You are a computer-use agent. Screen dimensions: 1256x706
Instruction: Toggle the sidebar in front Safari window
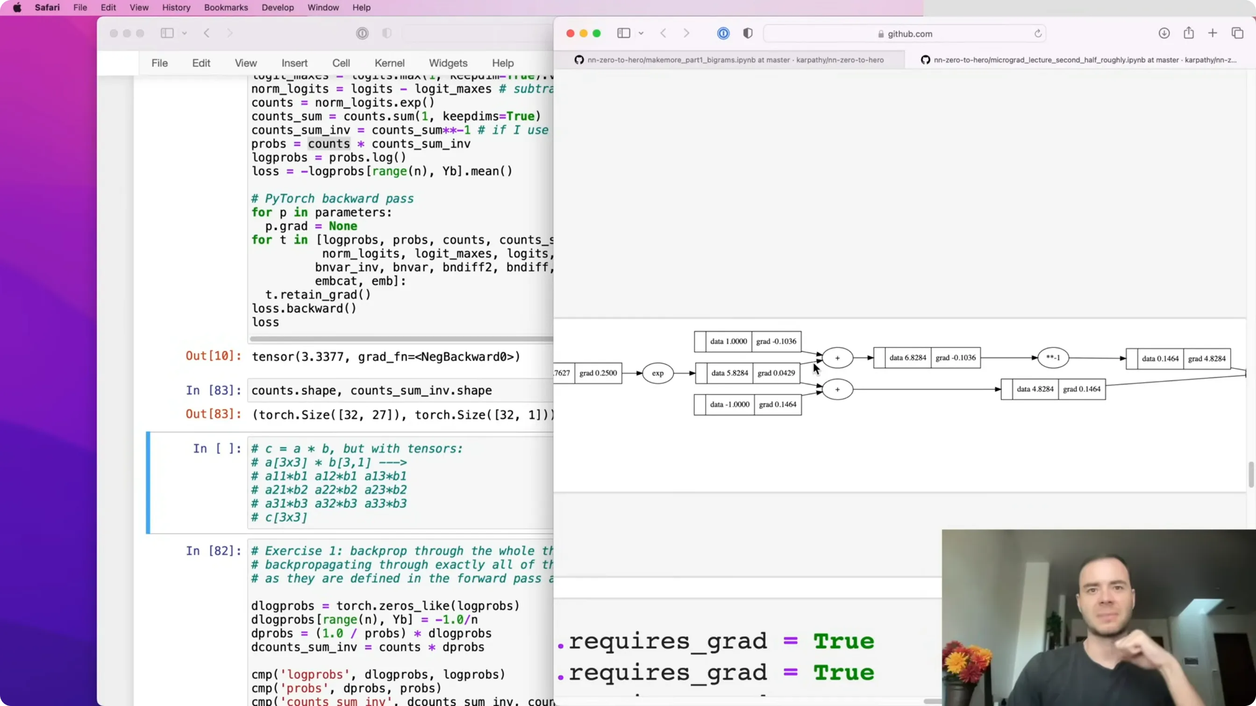point(624,33)
